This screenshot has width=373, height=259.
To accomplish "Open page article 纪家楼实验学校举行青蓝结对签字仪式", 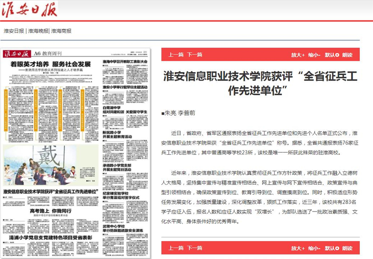I will tap(121, 196).
